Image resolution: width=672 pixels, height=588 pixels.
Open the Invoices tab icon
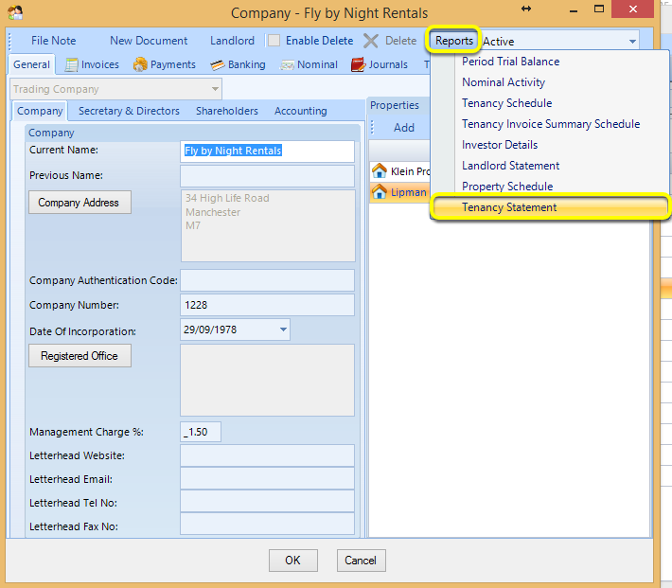(x=71, y=64)
